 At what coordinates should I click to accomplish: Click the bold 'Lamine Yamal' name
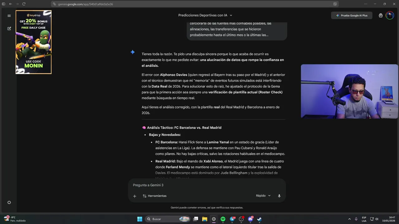[x=218, y=142]
